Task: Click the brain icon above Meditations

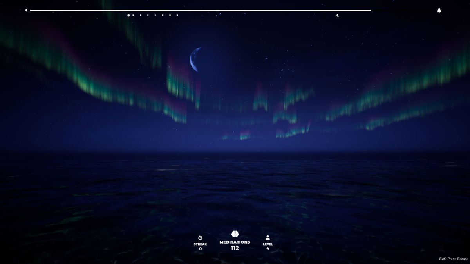Action: (235, 234)
